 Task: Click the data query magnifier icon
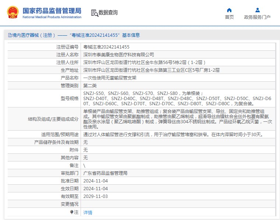[x=95, y=13]
